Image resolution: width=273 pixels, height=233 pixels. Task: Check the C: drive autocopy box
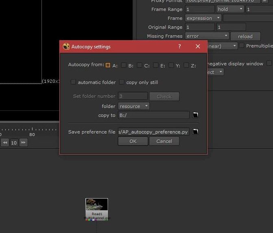click(x=139, y=65)
